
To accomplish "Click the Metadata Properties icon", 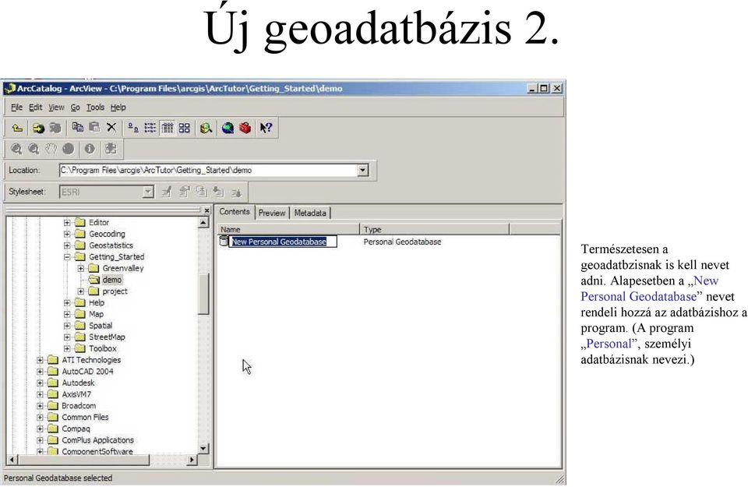I will click(x=184, y=192).
